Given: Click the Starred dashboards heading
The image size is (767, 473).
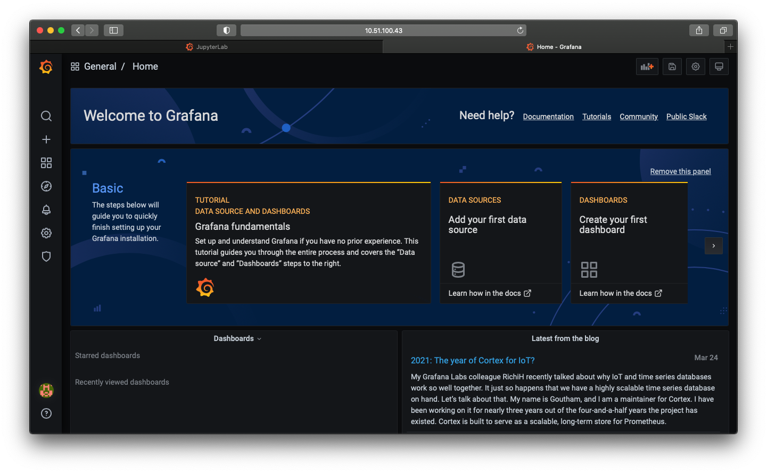Looking at the screenshot, I should pyautogui.click(x=108, y=355).
